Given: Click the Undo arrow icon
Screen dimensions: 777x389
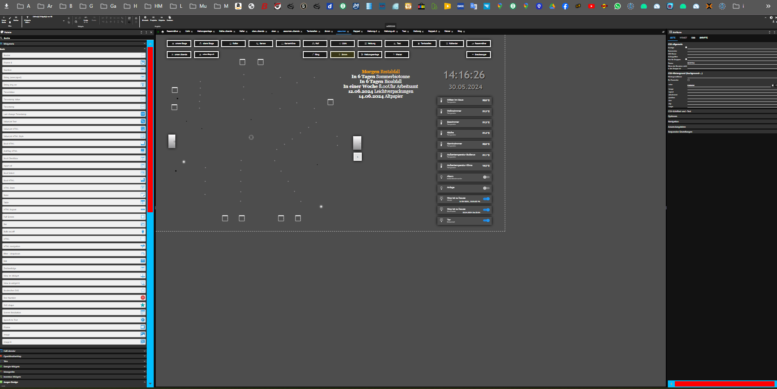Looking at the screenshot, I should coord(85,18).
